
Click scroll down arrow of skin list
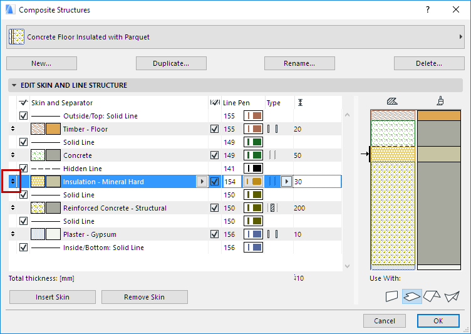(347, 266)
